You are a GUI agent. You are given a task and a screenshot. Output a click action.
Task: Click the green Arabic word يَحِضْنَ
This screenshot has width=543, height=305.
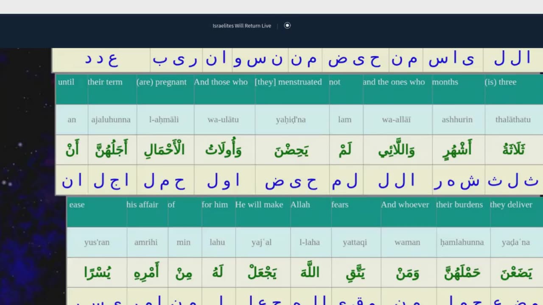pyautogui.click(x=291, y=150)
